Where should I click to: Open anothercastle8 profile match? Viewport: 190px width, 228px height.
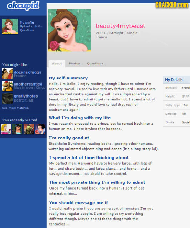point(28,84)
